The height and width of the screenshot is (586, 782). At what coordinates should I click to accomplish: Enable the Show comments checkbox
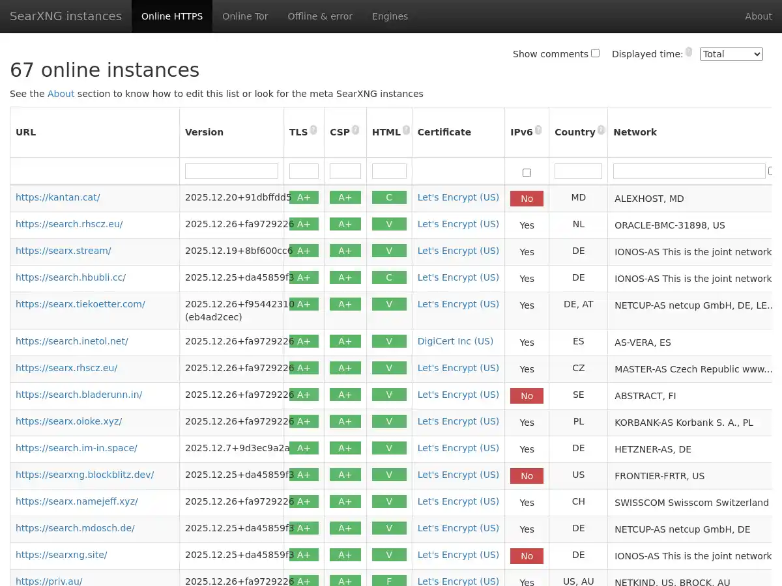pyautogui.click(x=595, y=53)
